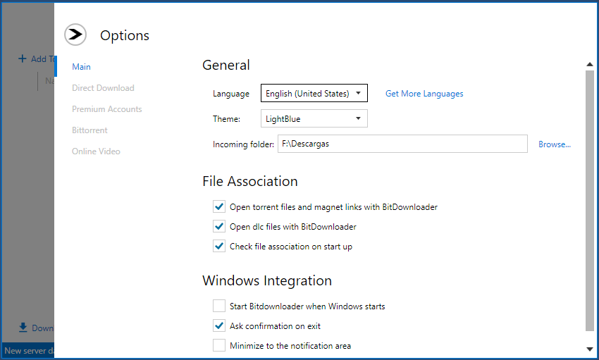Toggle open torrent files and magnet links checkbox

click(x=219, y=206)
